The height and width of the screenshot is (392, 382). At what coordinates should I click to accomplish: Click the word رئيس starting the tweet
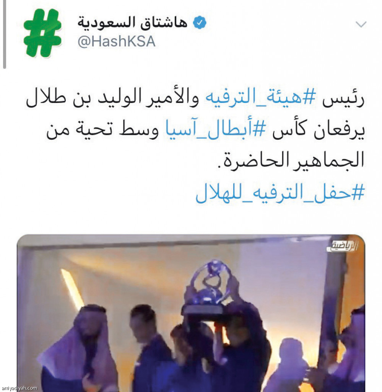click(343, 98)
